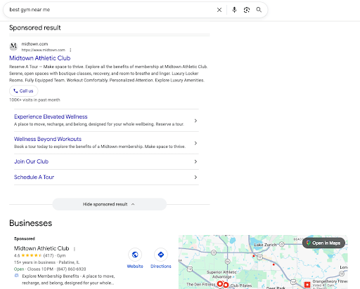Click the Club Pilates map pin
Image resolution: width=360 pixels, height=289 pixels.
[x=226, y=285]
